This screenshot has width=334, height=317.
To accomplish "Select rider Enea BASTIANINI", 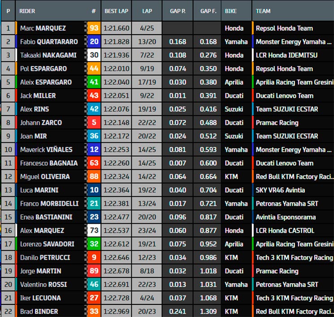I will [x=46, y=217].
